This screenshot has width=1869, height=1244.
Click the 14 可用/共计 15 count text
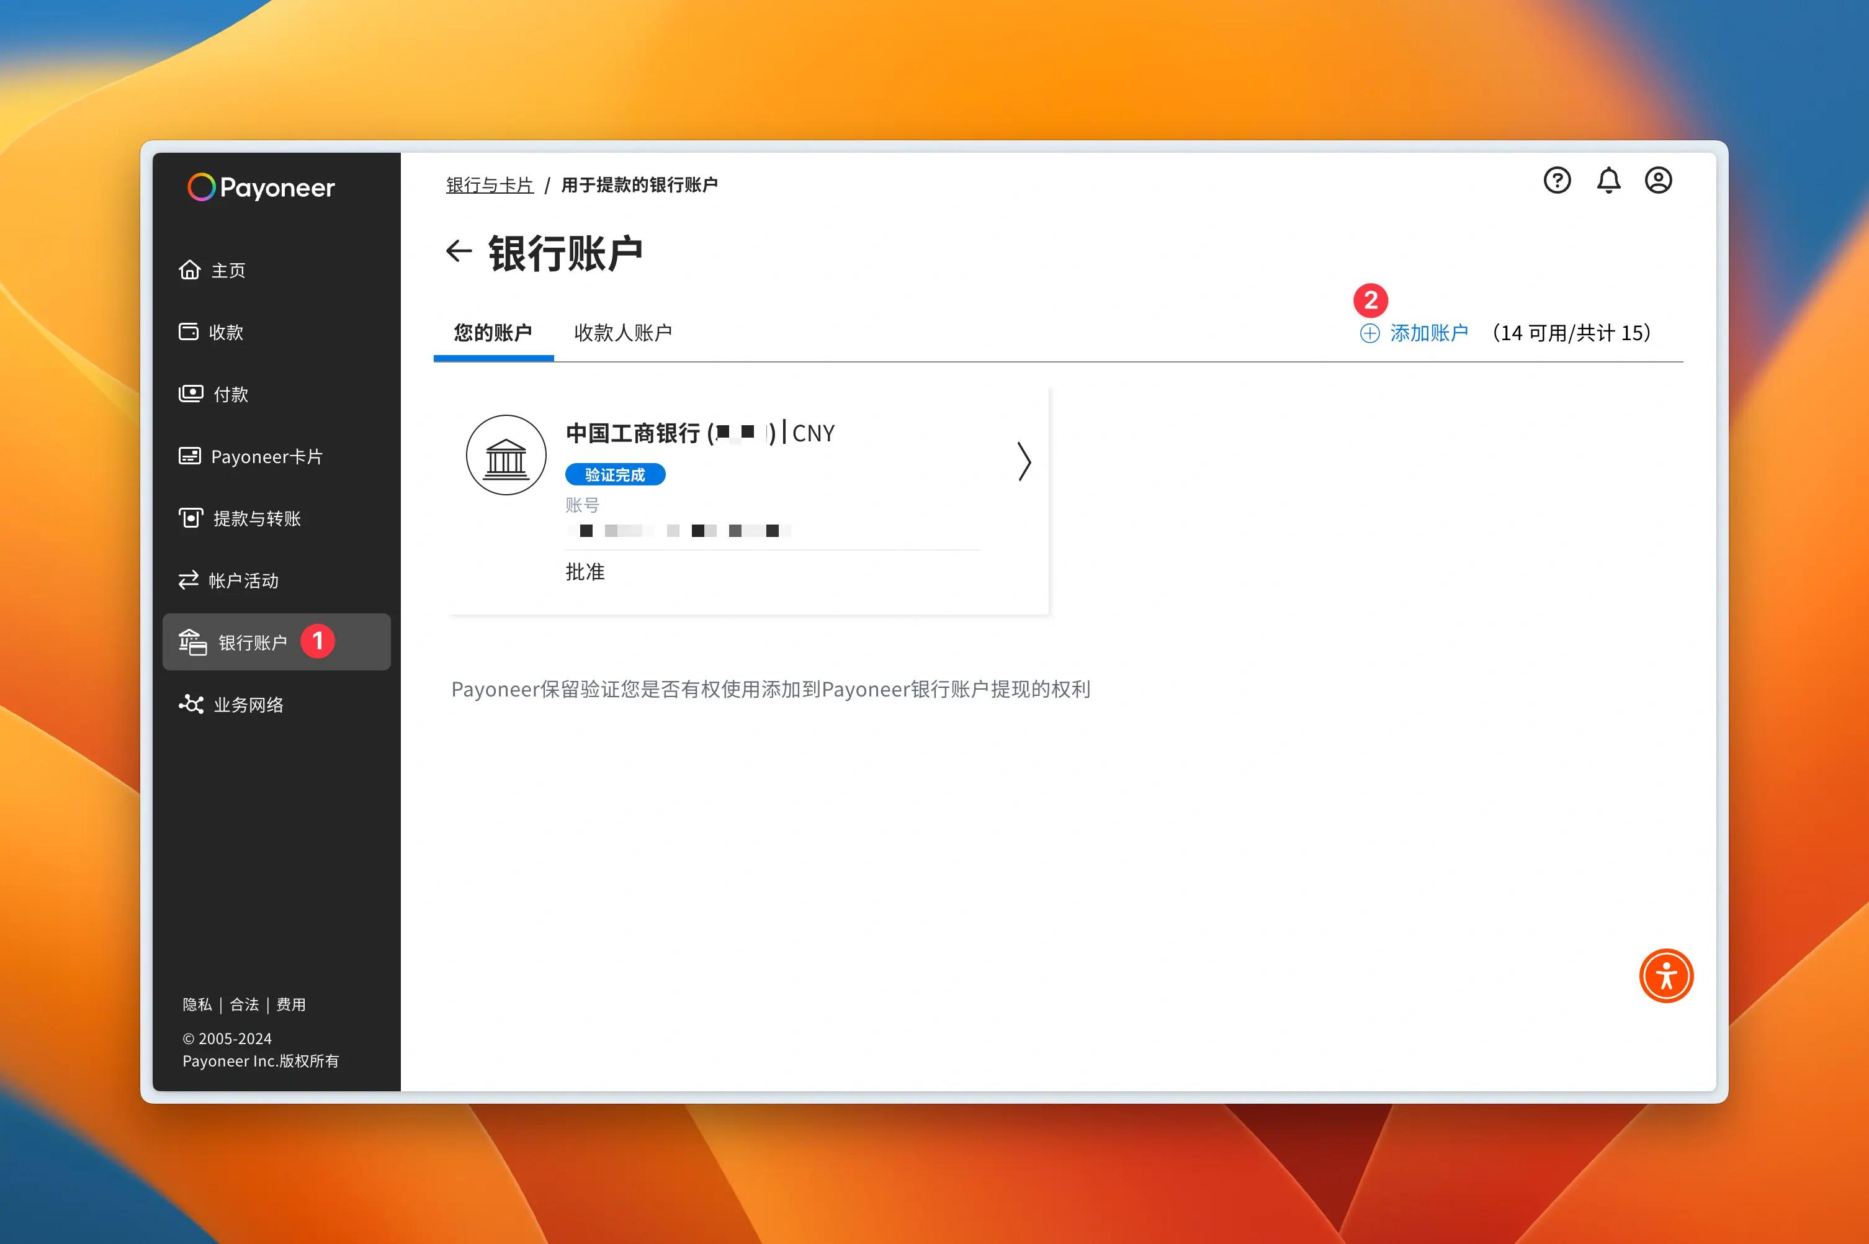click(1571, 333)
